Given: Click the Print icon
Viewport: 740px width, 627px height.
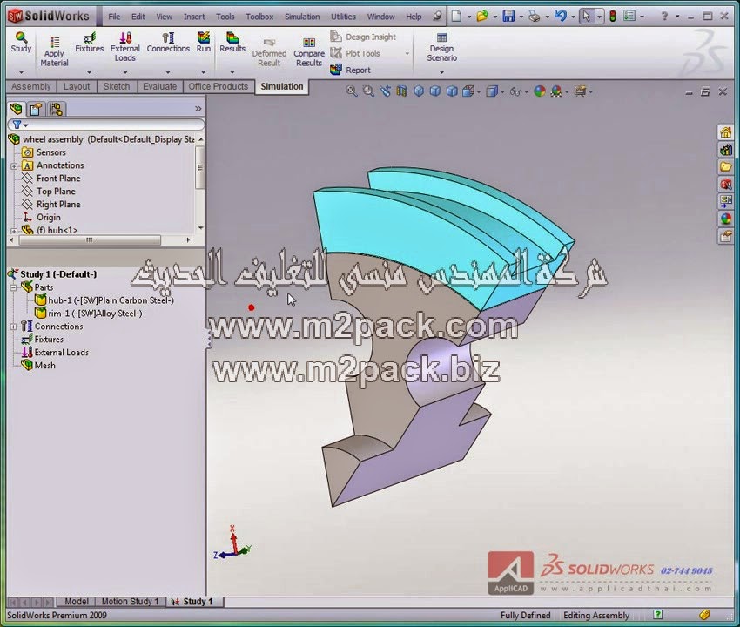Looking at the screenshot, I should (535, 16).
